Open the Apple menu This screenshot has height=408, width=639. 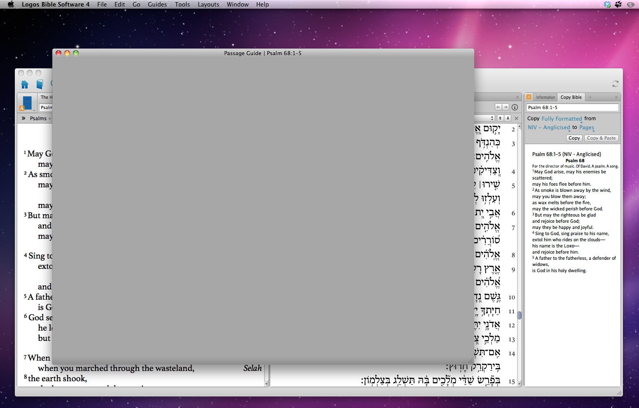(11, 5)
